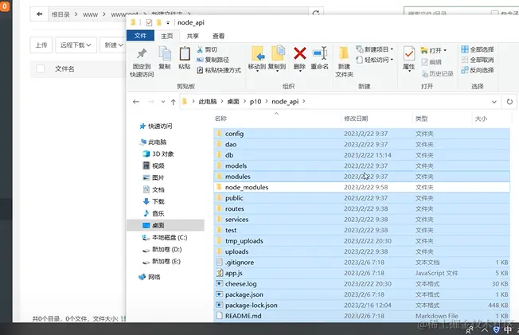
Task: Open quick access toolbar customize dropdown
Action: pos(168,23)
